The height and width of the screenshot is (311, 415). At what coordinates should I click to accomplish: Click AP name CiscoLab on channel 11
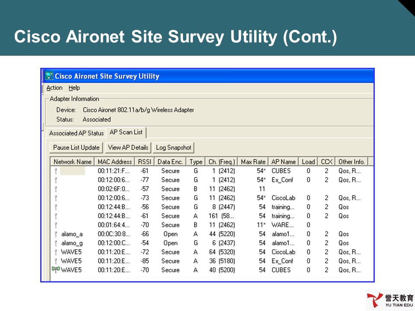click(283, 198)
